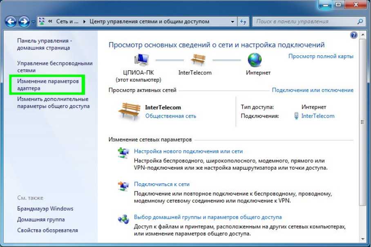The image size is (371, 247).
Task: Open 'Настройка нового подключения или сети'
Action: 188,151
